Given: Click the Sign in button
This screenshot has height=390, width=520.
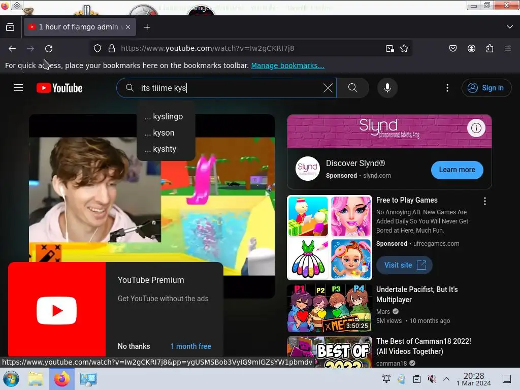Looking at the screenshot, I should 486,88.
